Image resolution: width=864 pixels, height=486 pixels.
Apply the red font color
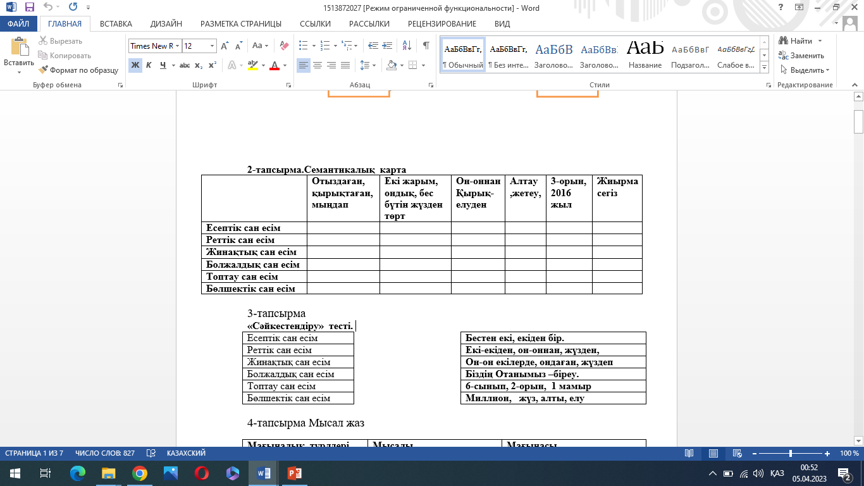point(274,65)
